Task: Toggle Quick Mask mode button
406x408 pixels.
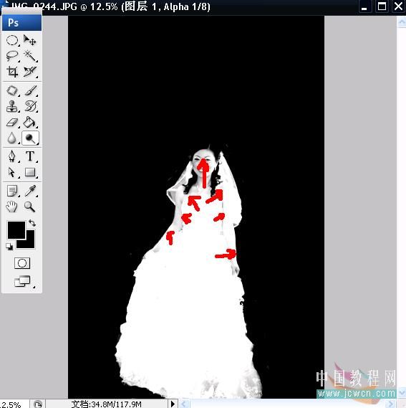Action: point(22,263)
